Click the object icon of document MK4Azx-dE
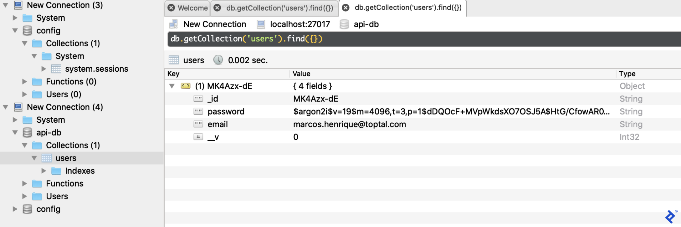This screenshot has width=681, height=227. click(x=186, y=86)
